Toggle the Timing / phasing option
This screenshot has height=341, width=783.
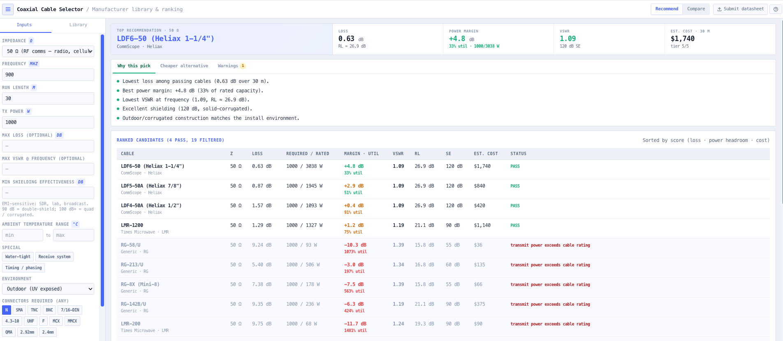(23, 268)
